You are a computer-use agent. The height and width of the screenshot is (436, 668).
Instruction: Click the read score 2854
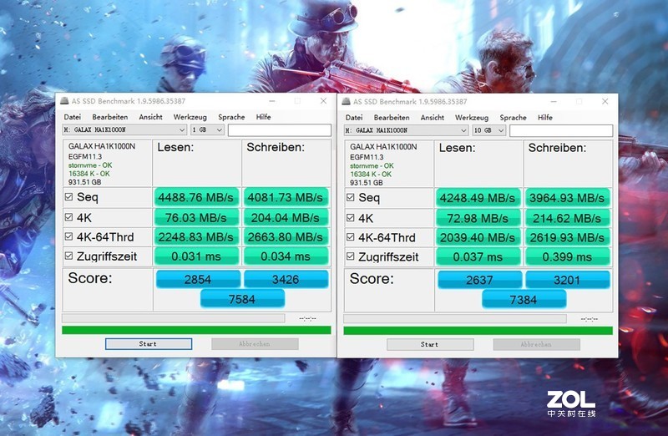coord(198,279)
